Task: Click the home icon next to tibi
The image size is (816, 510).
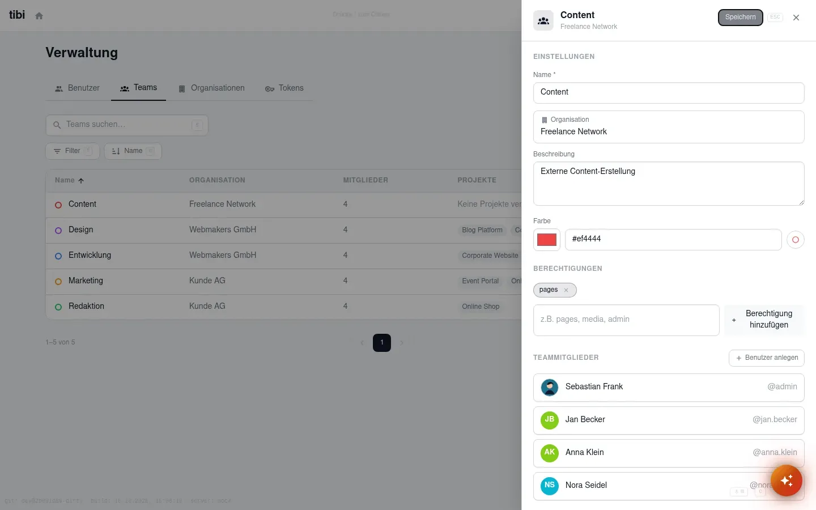Action: [x=39, y=16]
